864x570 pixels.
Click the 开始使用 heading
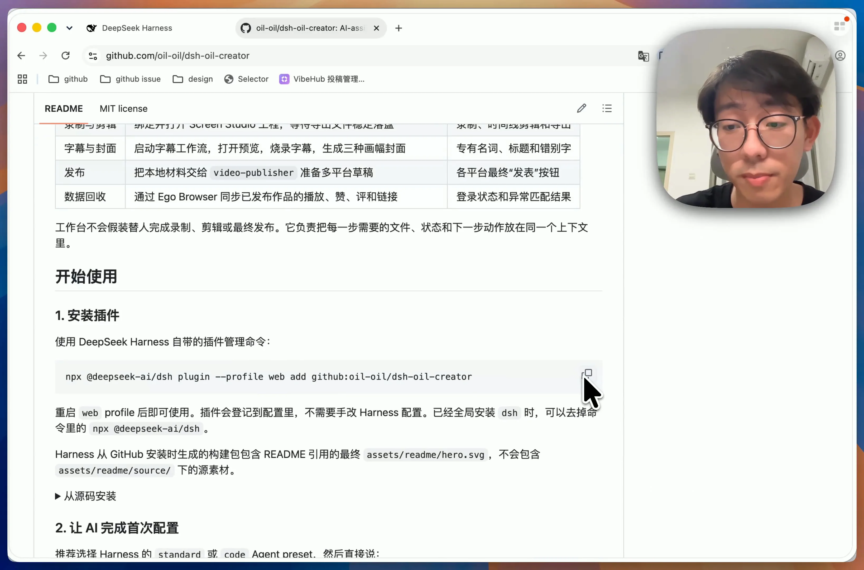pos(86,276)
